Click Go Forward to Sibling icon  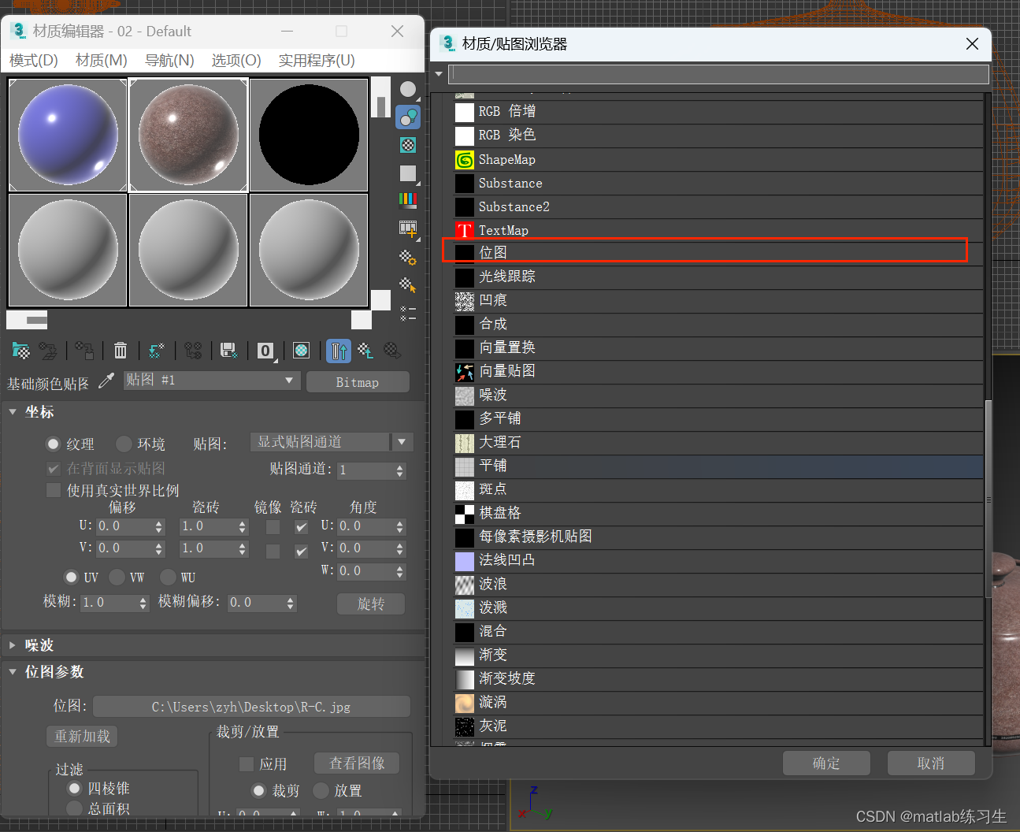tap(391, 351)
